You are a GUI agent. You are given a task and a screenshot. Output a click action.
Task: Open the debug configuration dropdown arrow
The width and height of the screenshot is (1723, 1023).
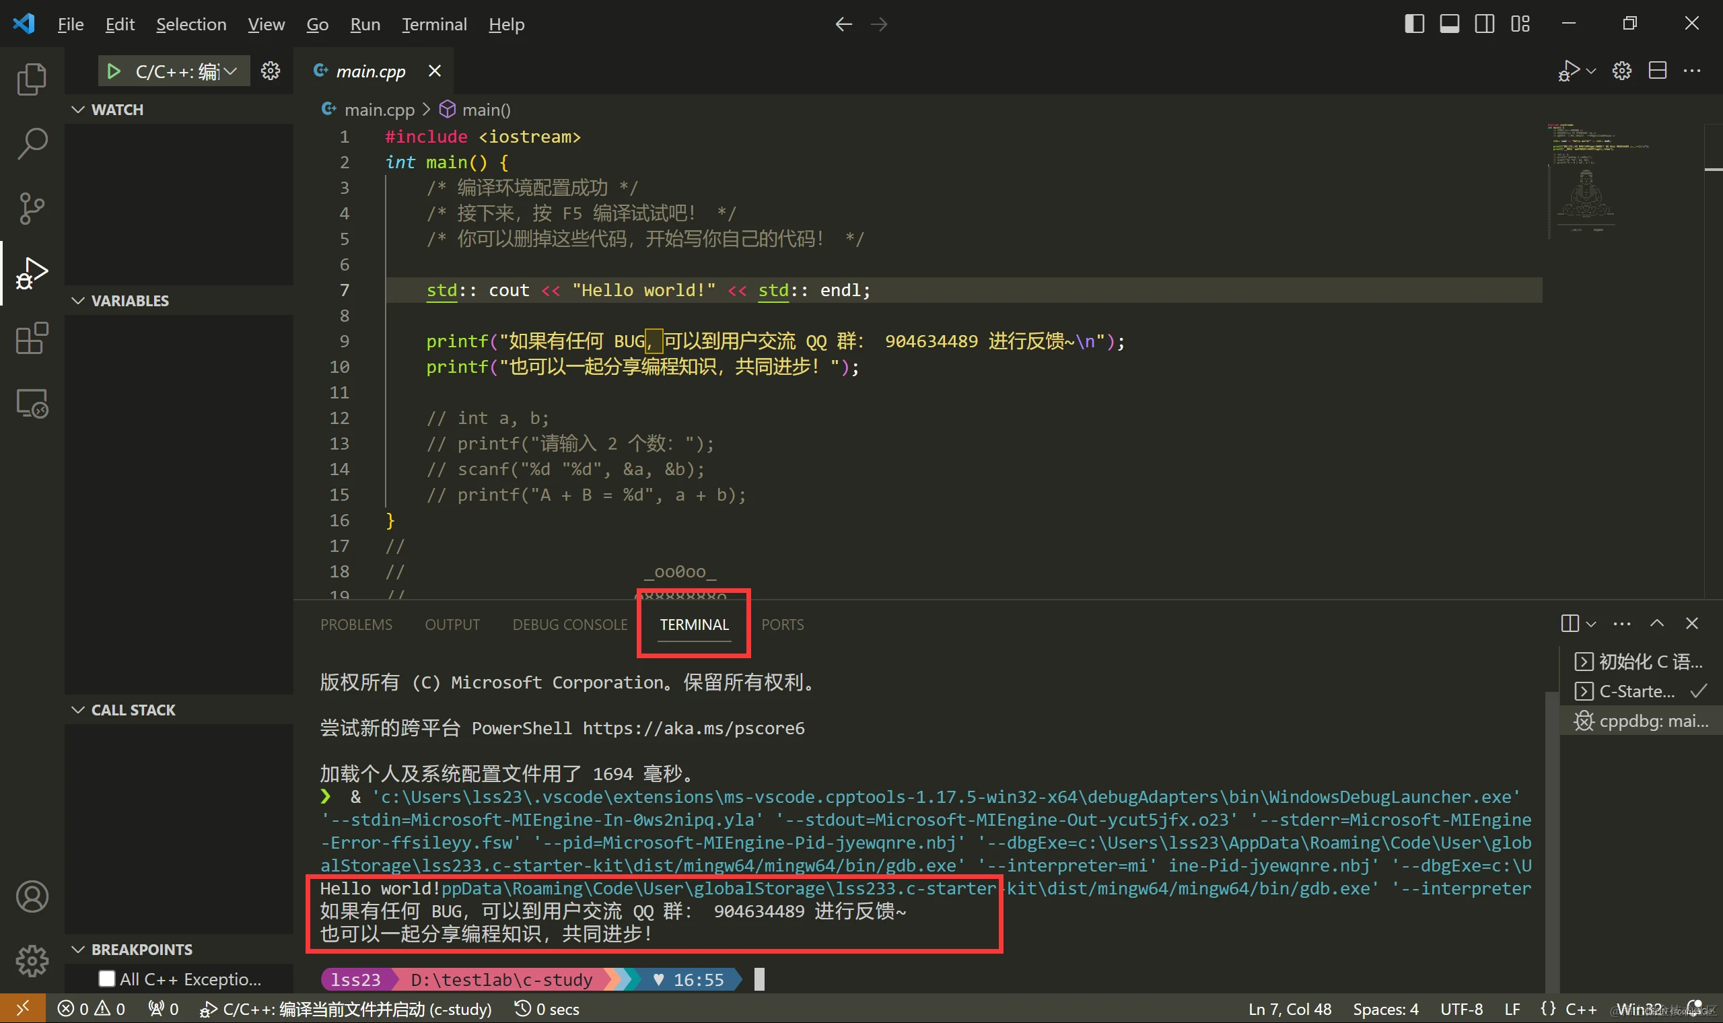click(231, 70)
